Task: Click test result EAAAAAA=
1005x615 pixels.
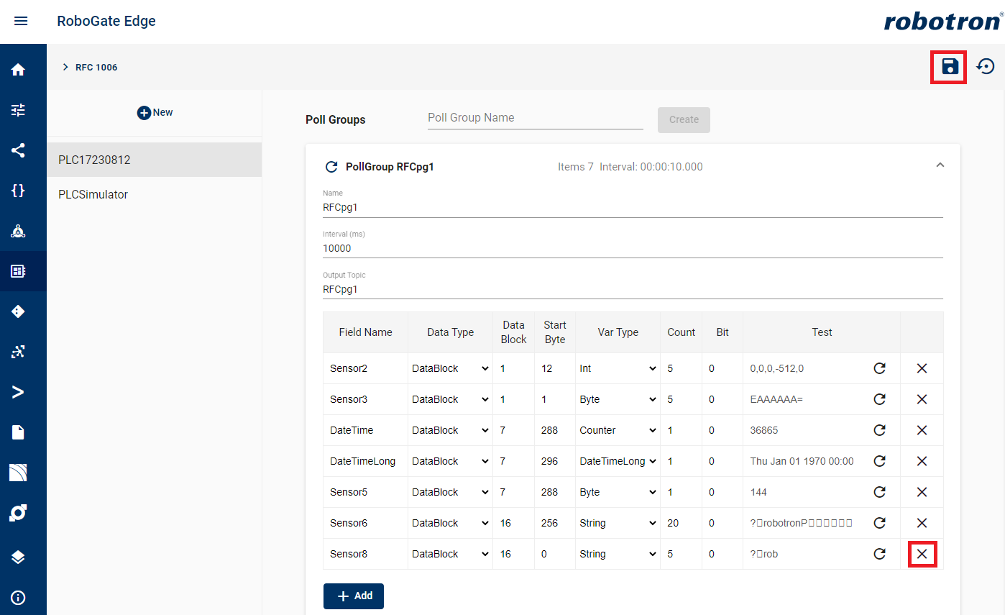Action: click(x=776, y=399)
